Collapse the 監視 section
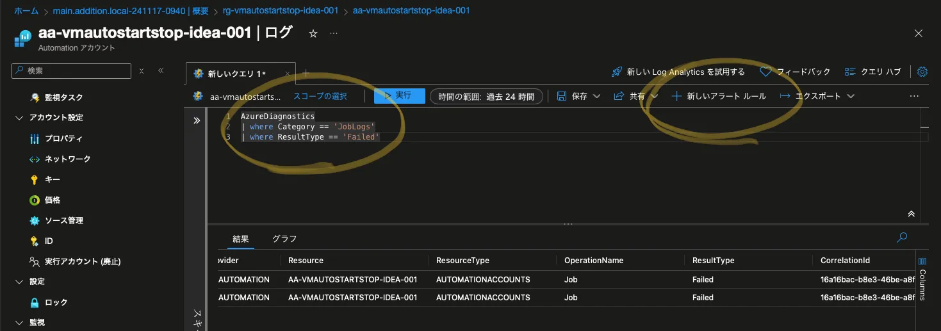This screenshot has width=941, height=331. pyautogui.click(x=20, y=323)
